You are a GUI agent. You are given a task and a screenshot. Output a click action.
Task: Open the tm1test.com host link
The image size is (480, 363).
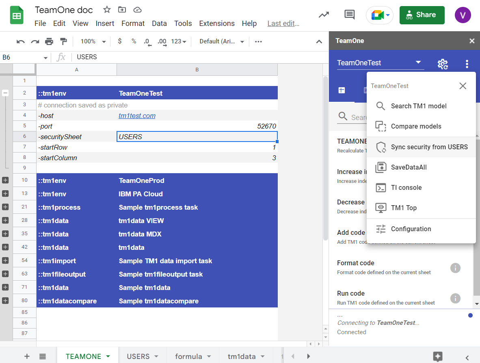tap(137, 116)
